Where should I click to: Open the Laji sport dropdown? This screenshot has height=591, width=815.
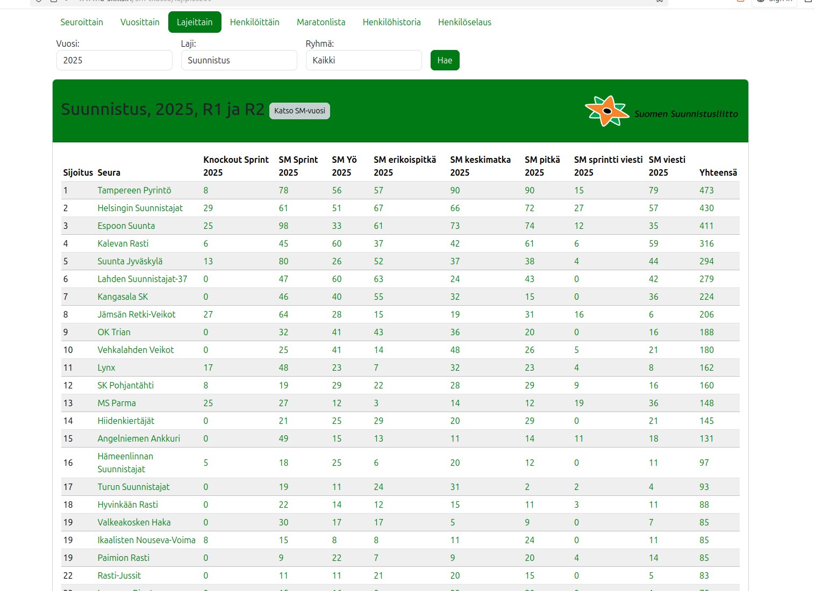pyautogui.click(x=239, y=60)
